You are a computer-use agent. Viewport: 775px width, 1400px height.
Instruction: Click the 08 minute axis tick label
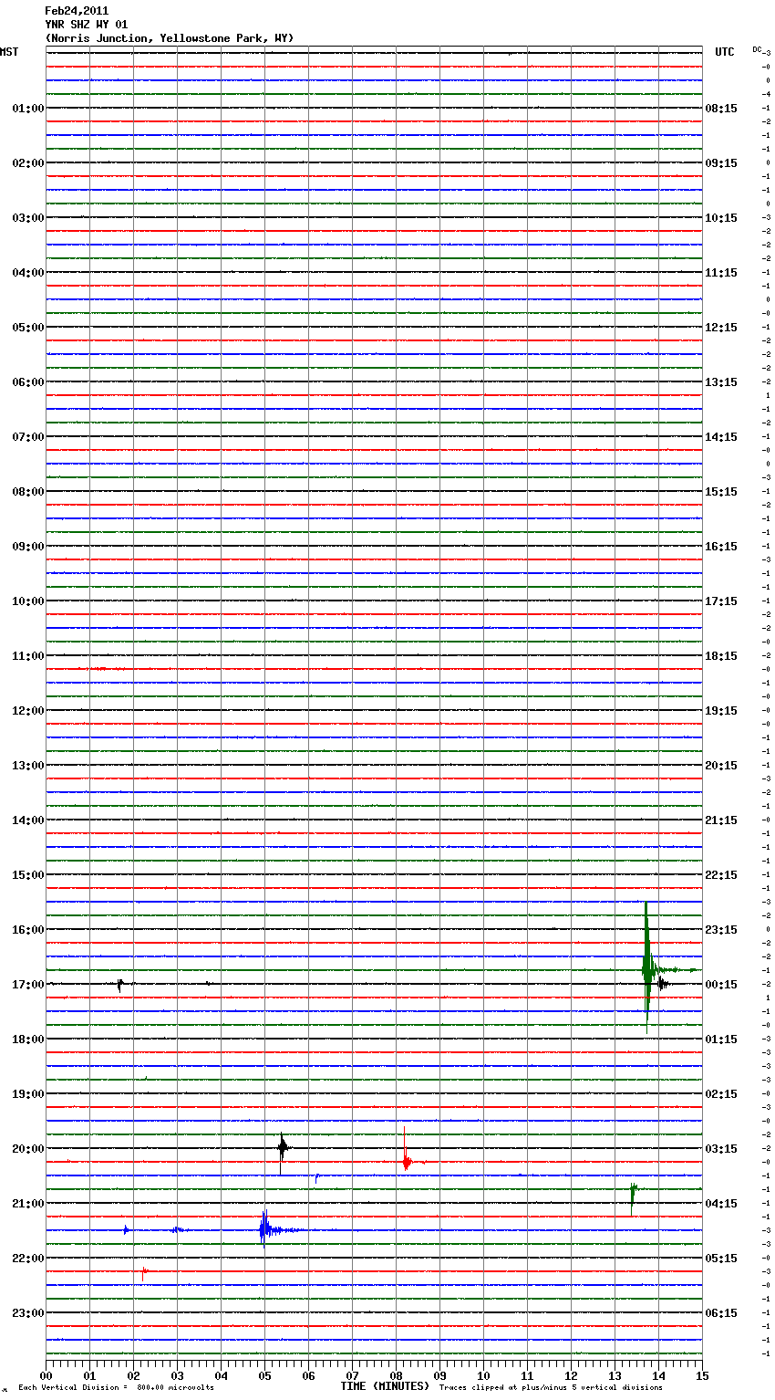396,1375
